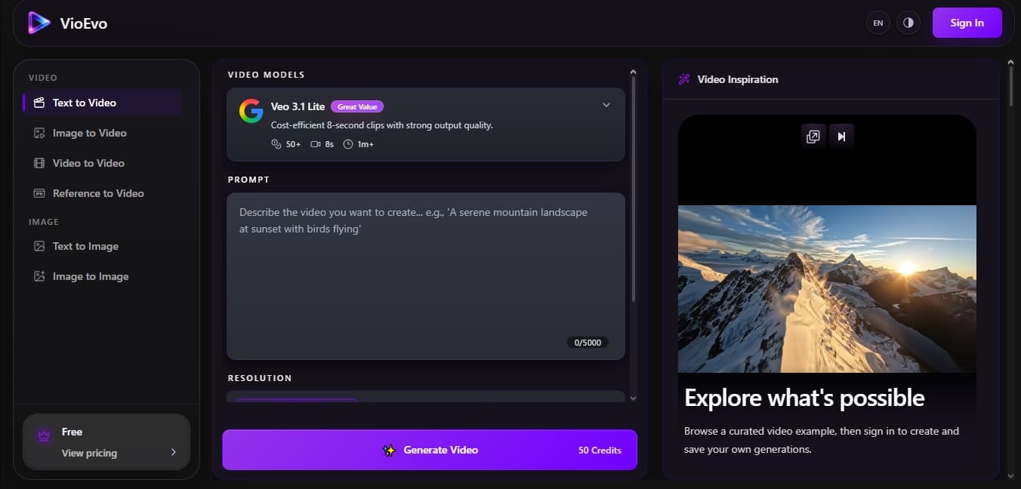
Task: Click the Sign In button
Action: (x=967, y=23)
